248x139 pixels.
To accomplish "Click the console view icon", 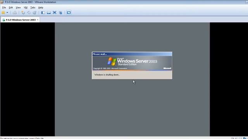I will point(69,13).
